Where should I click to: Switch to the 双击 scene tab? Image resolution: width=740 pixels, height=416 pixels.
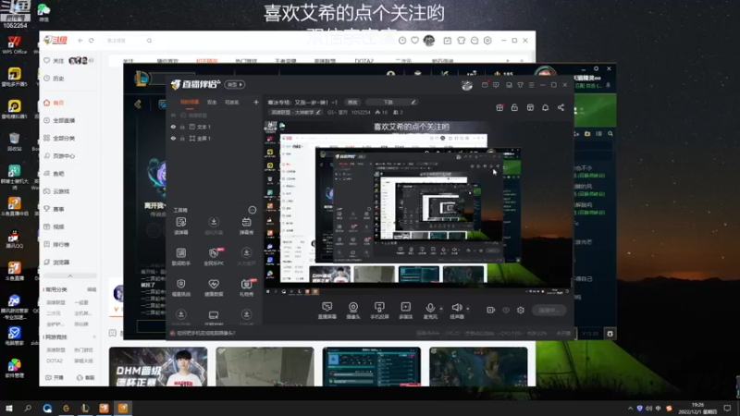(x=212, y=102)
